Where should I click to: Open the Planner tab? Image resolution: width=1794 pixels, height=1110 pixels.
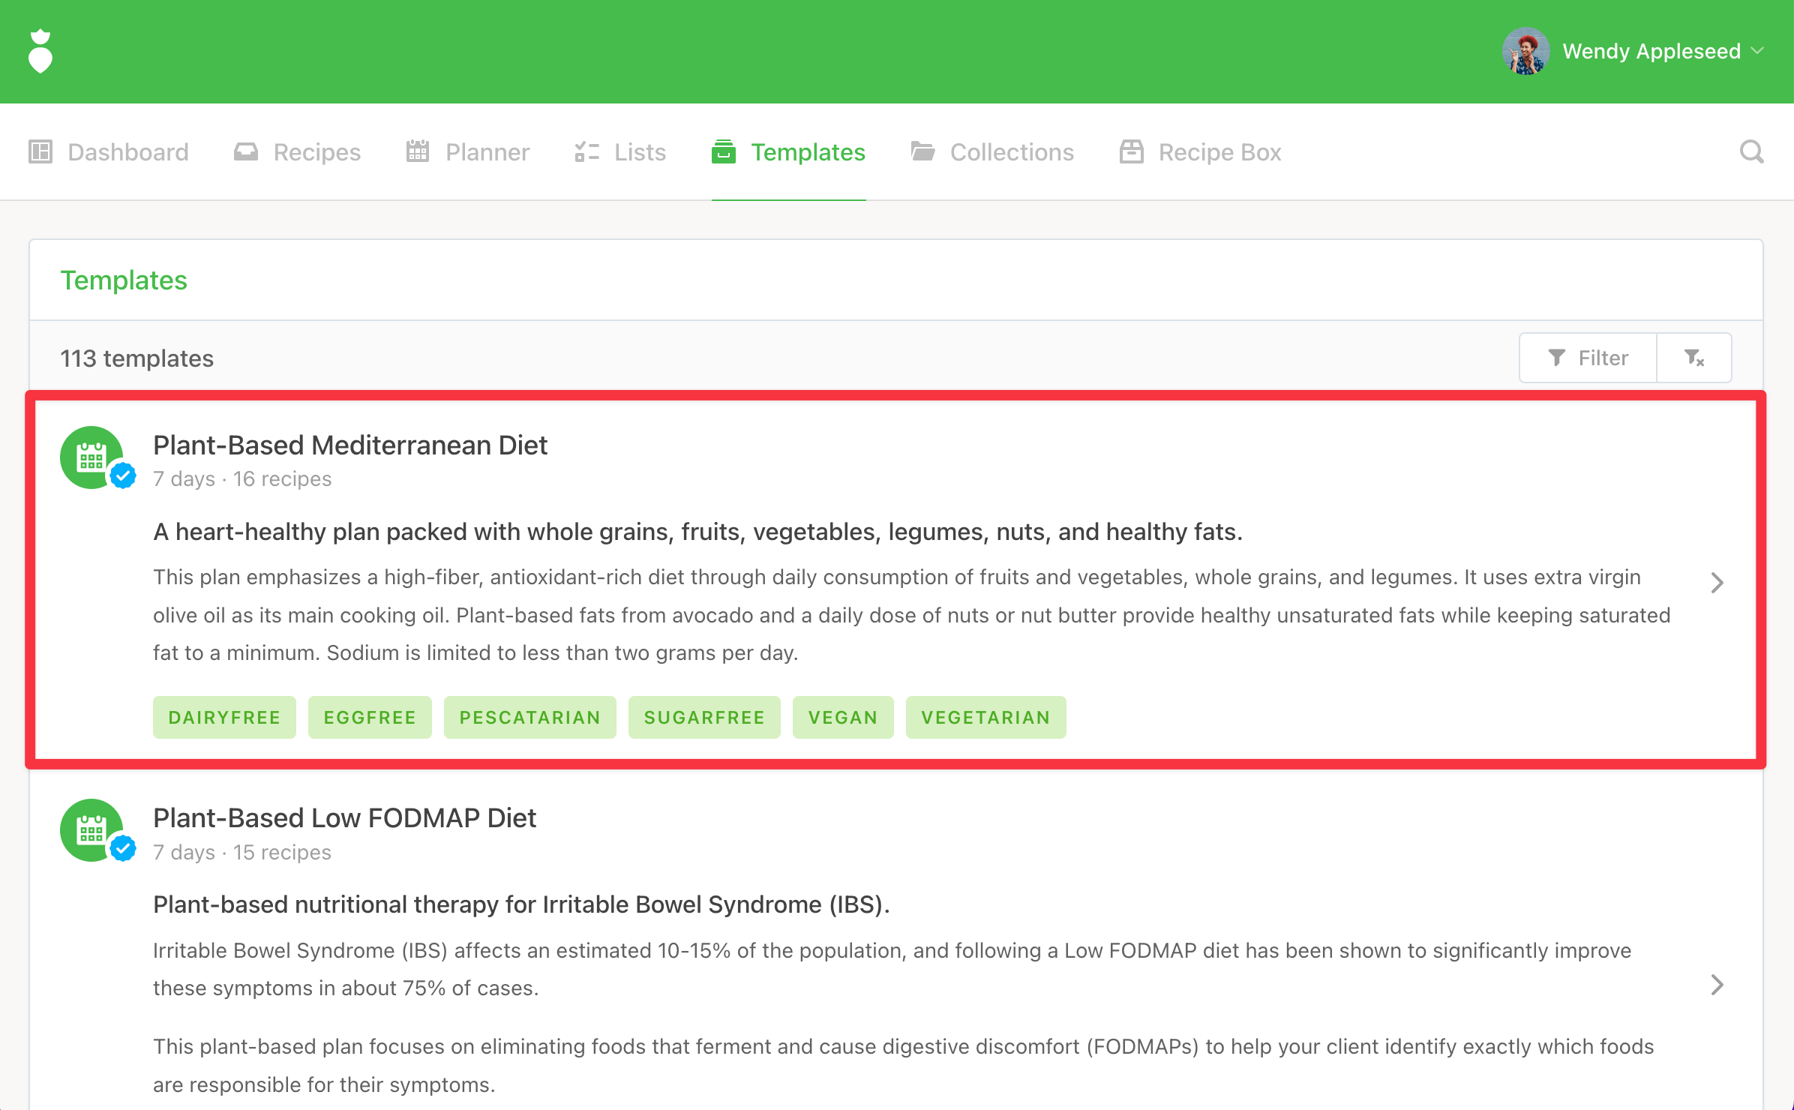pos(468,152)
